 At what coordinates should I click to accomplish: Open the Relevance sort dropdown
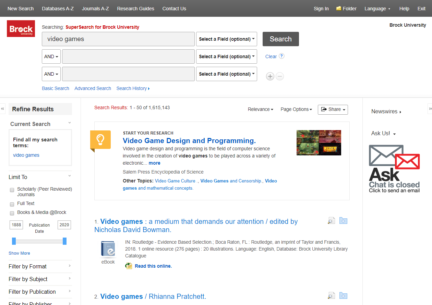(261, 109)
